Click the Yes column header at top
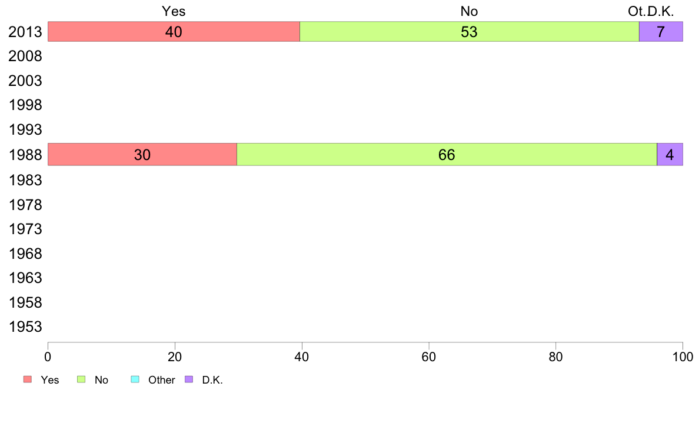This screenshot has height=433, width=699. 174,11
